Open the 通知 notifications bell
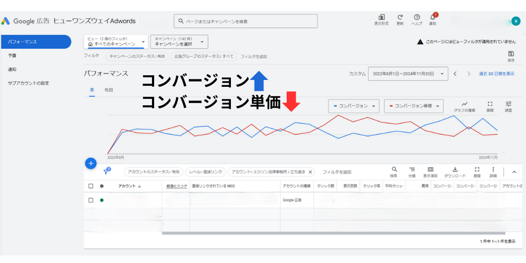 pos(432,17)
